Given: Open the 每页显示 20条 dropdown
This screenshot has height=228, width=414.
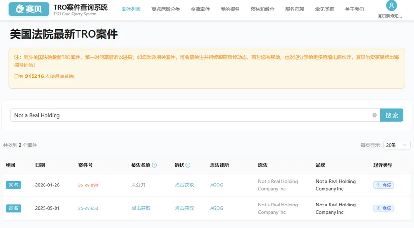Looking at the screenshot, I should pos(397,145).
